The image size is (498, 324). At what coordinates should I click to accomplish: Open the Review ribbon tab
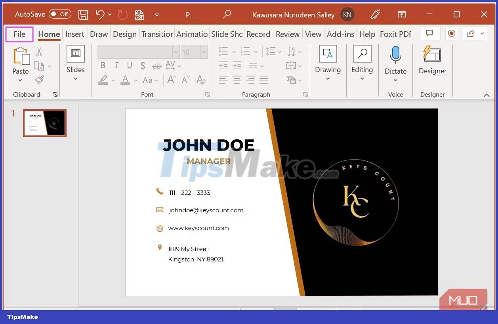click(x=287, y=34)
